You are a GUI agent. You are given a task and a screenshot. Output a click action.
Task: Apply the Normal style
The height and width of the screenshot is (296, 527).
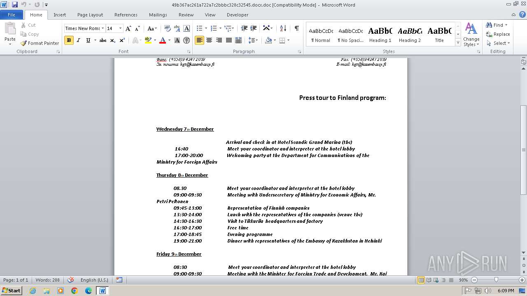point(321,35)
